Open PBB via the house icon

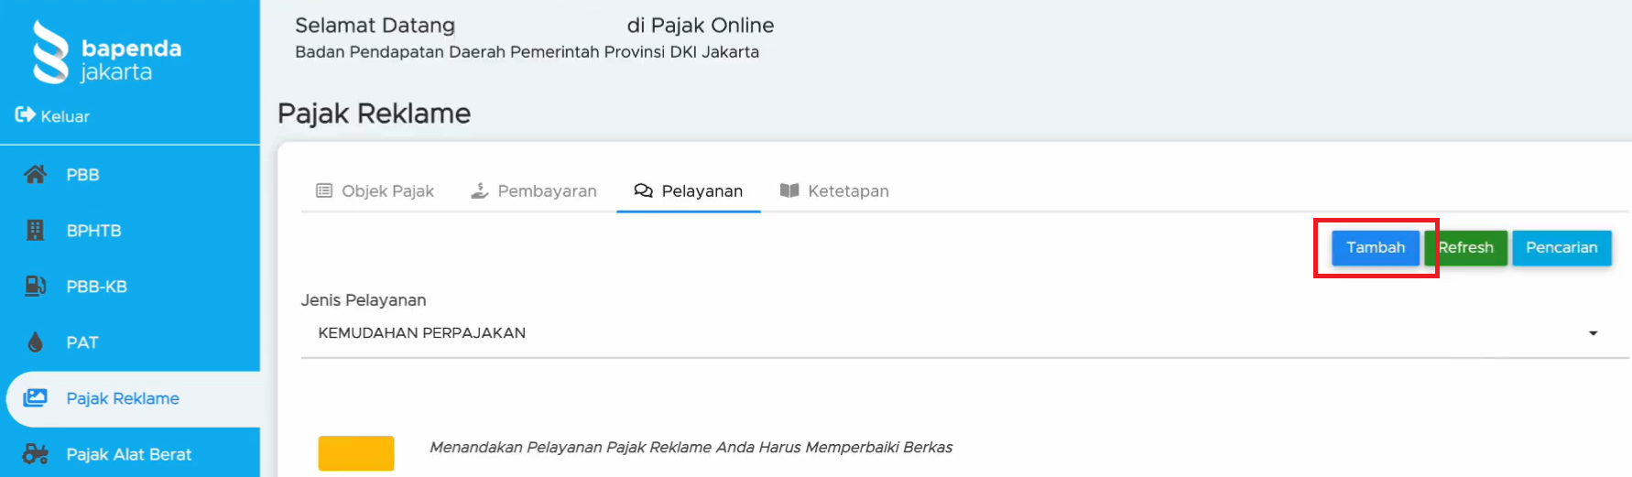35,174
